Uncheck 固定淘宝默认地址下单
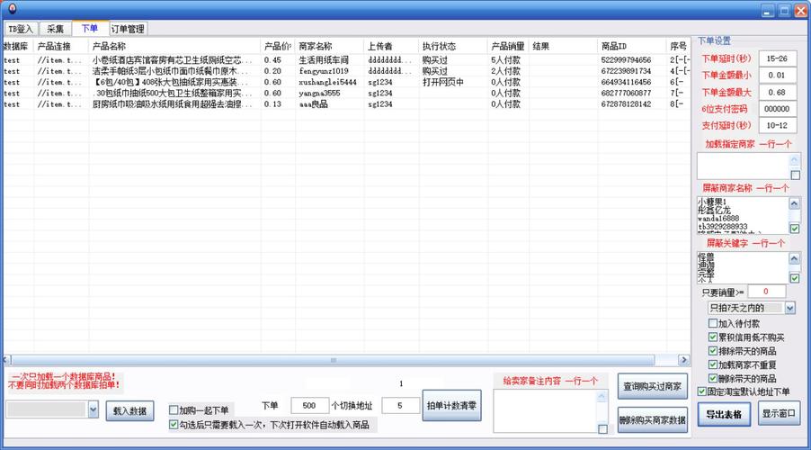Image resolution: width=811 pixels, height=450 pixels. pyautogui.click(x=703, y=391)
